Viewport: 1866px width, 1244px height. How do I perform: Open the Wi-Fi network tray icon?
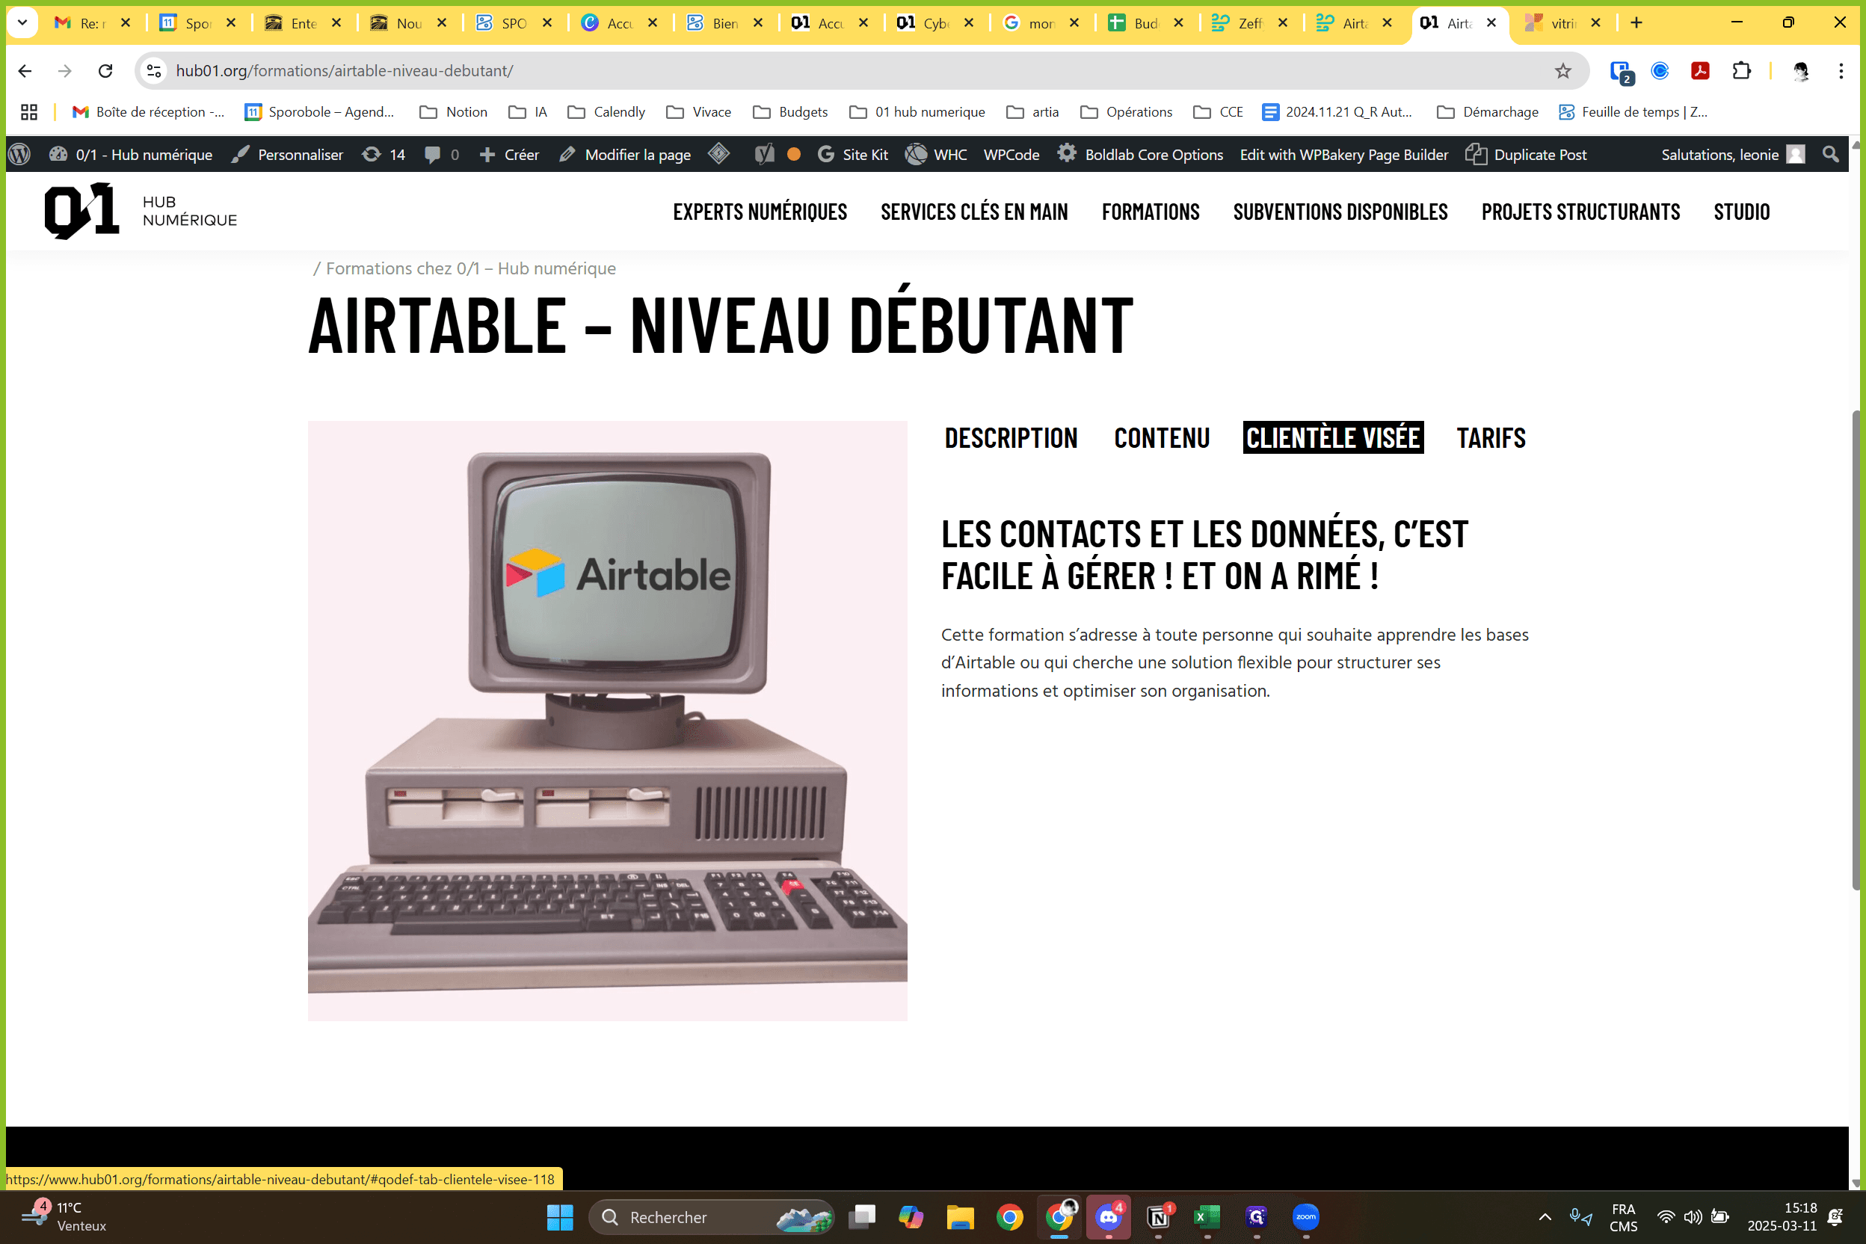pyautogui.click(x=1666, y=1217)
